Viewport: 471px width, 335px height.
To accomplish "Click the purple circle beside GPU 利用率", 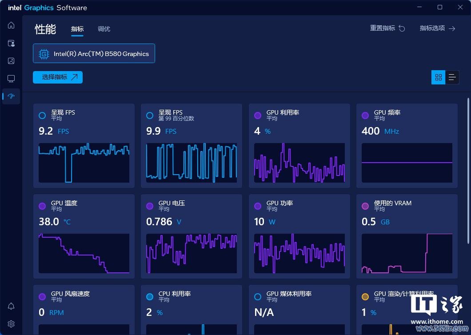I will click(x=257, y=116).
